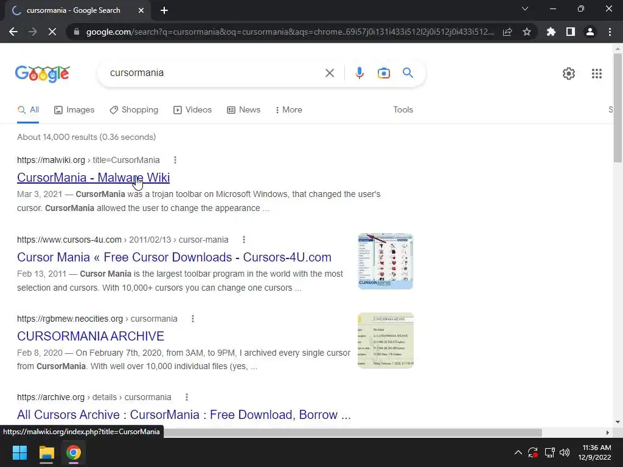Select the All results tab
This screenshot has width=623, height=467.
28,110
